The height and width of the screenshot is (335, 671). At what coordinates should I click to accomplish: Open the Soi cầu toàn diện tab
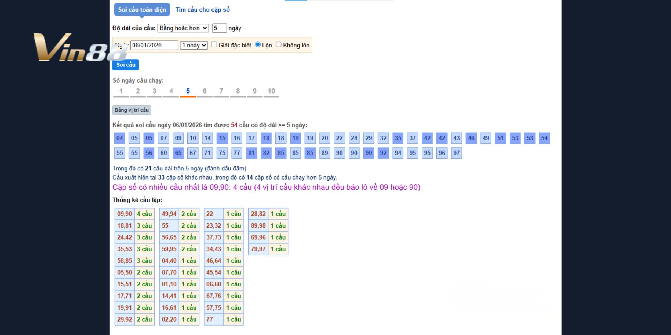[142, 10]
